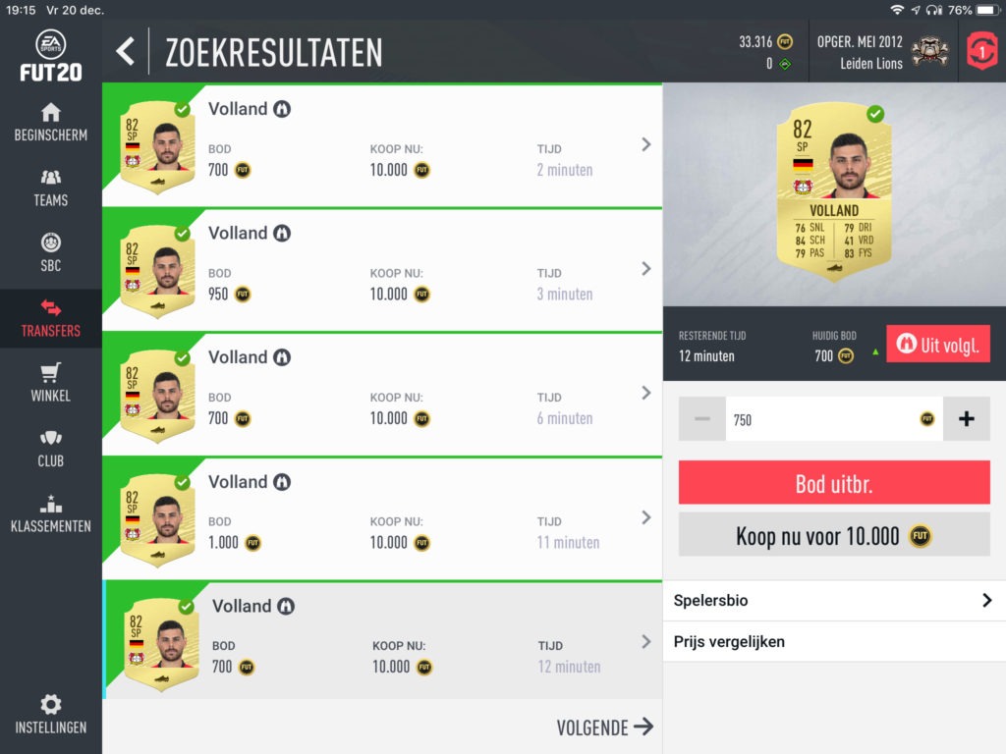Tap the red notification badge icon
The width and height of the screenshot is (1006, 754).
[981, 51]
